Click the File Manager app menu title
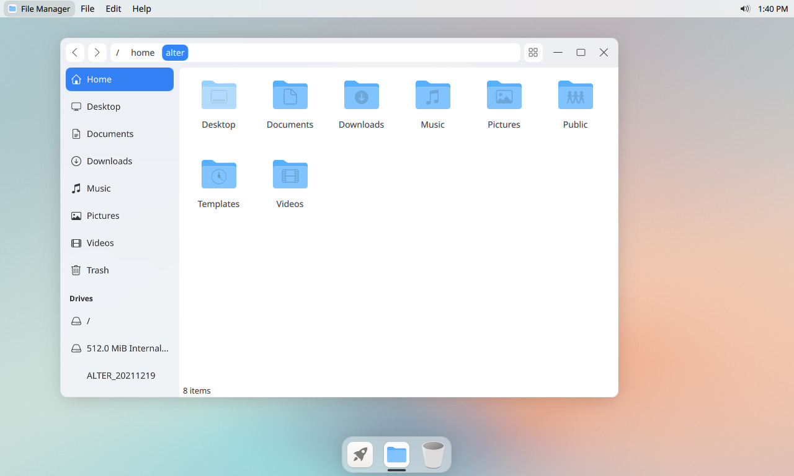This screenshot has width=794, height=476. click(40, 9)
